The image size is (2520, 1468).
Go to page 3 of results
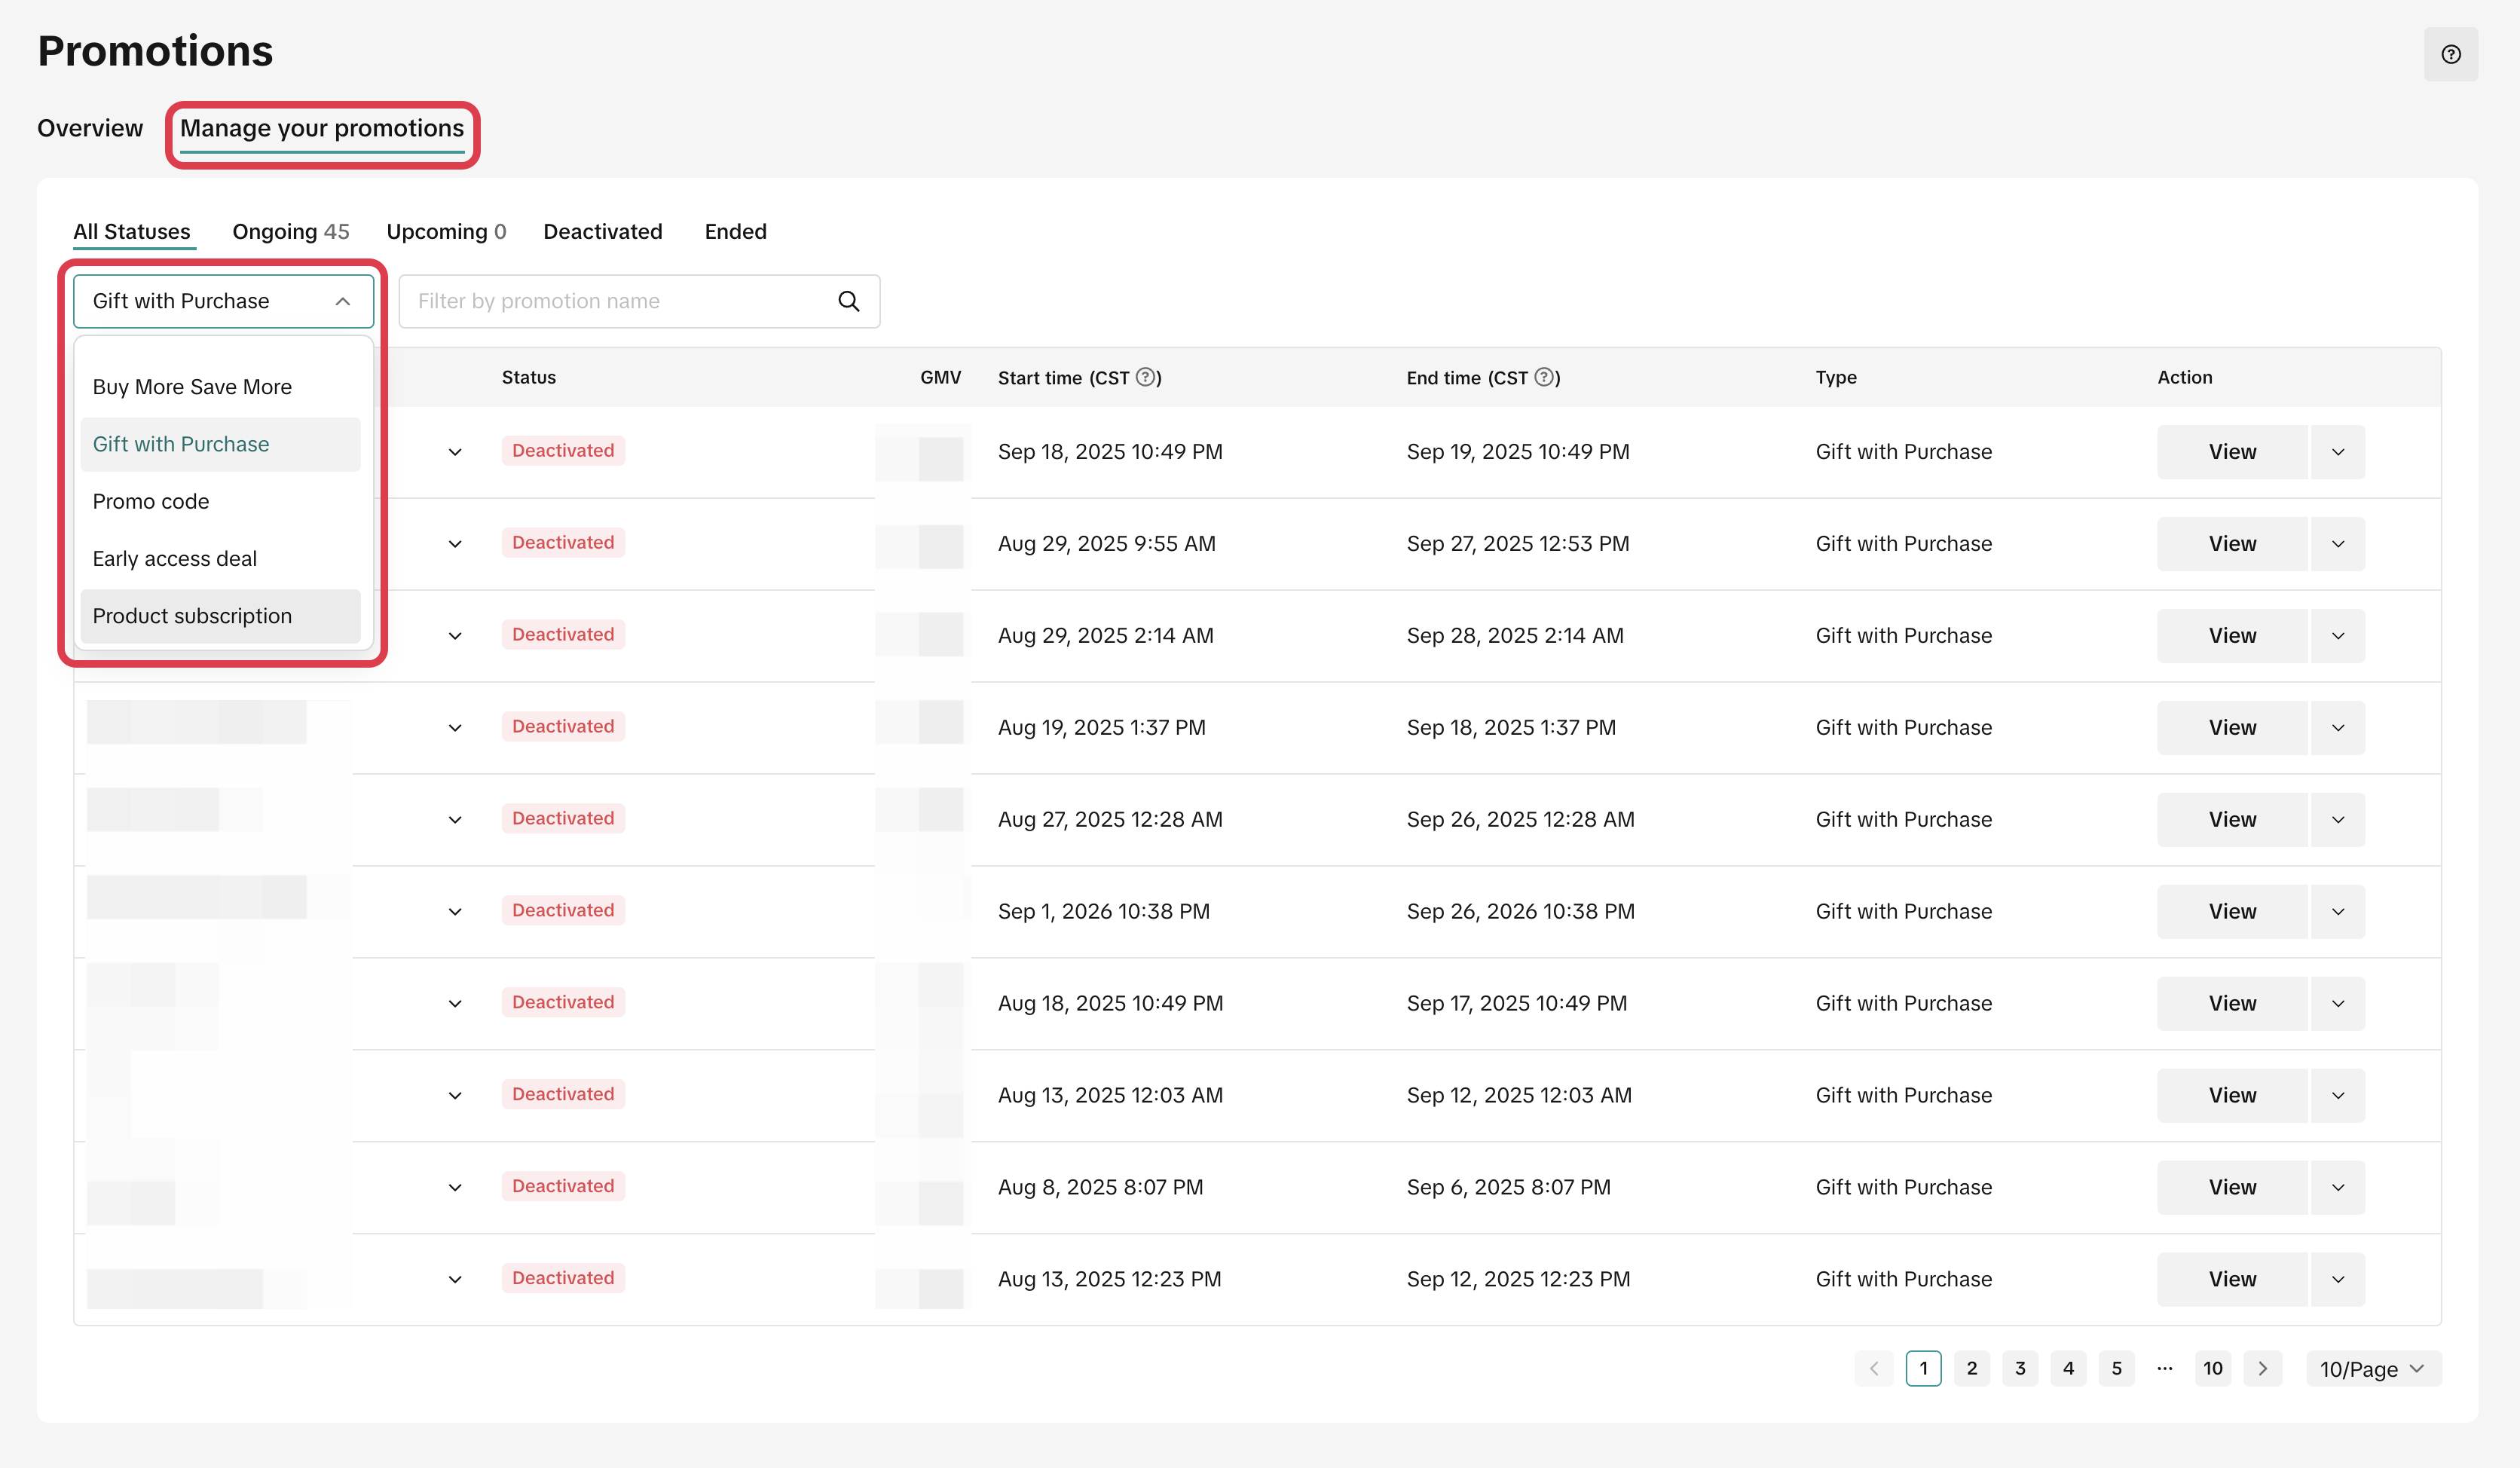coord(2019,1368)
